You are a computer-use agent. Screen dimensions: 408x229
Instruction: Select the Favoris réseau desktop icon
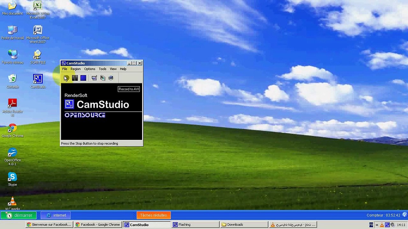[12, 57]
